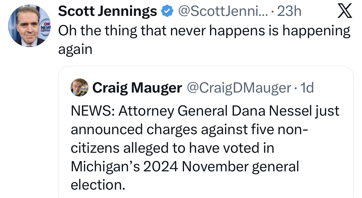Open the Scott Jennings display name
The height and width of the screenshot is (198, 362).
click(x=107, y=11)
